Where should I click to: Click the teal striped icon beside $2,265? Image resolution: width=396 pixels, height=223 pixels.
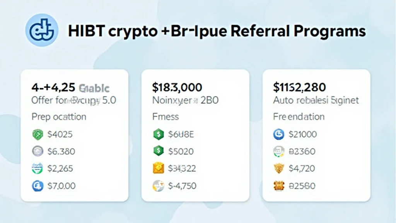pos(38,168)
